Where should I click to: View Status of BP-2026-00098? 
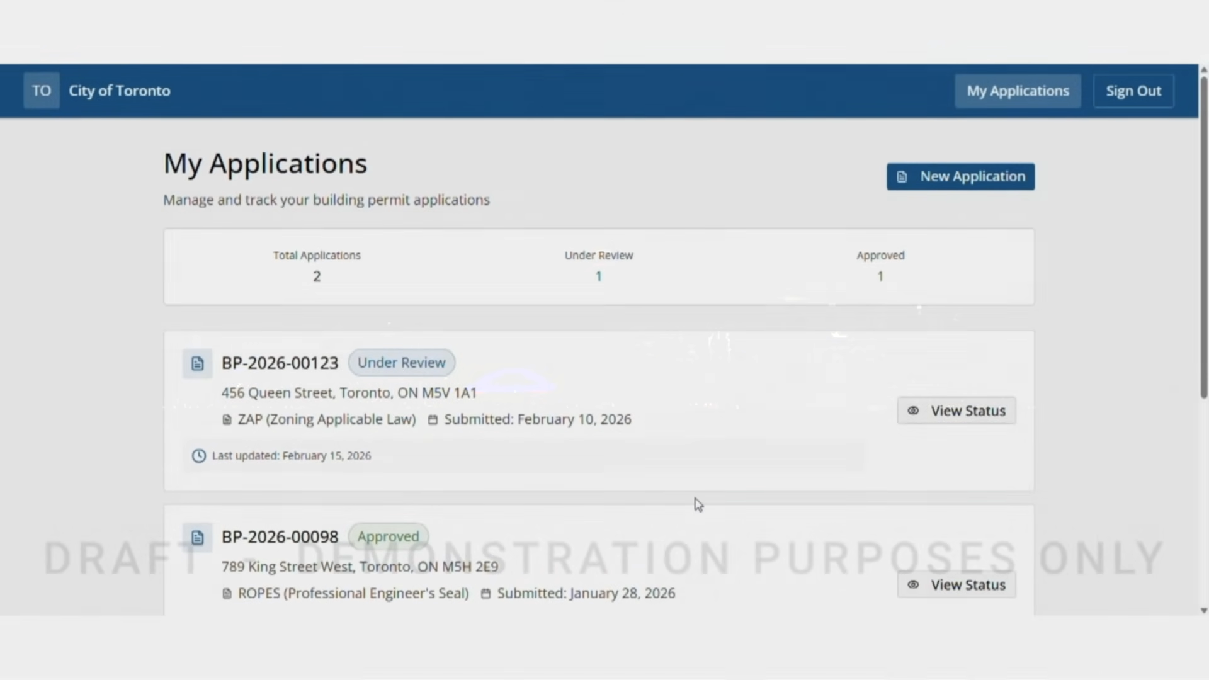coord(956,585)
